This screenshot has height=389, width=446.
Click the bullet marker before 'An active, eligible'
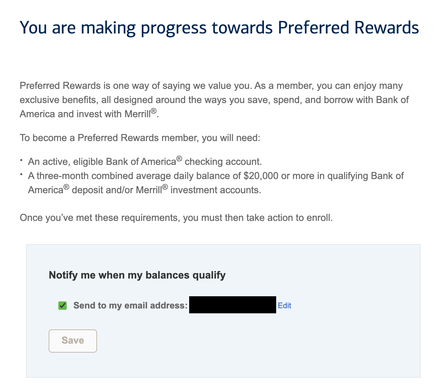(21, 160)
